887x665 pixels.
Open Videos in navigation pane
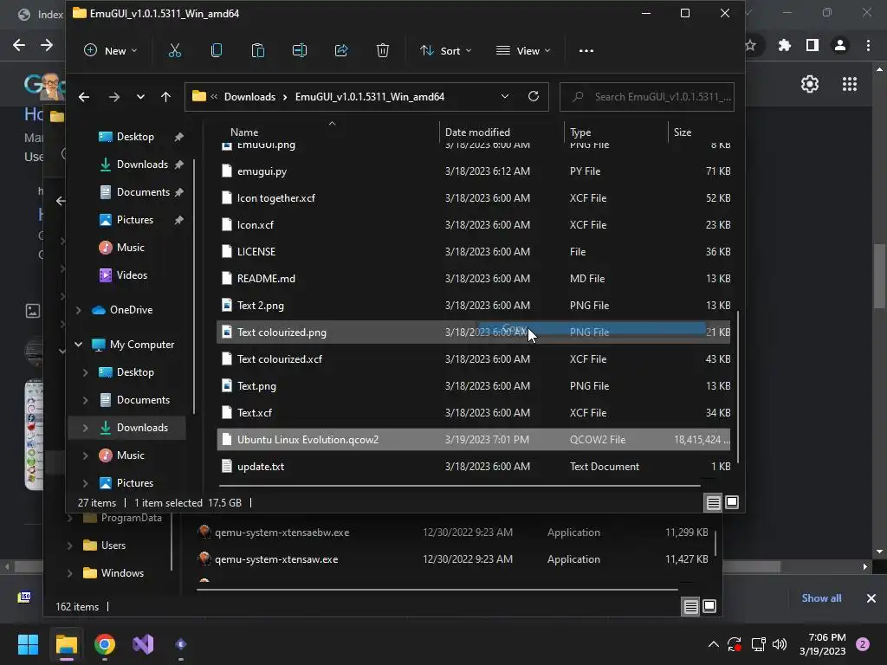(x=123, y=275)
